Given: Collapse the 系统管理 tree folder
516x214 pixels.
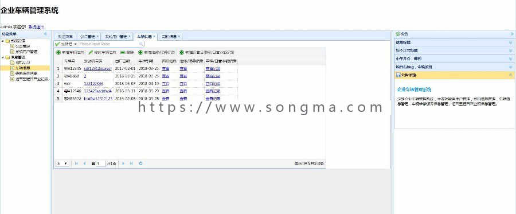Looking at the screenshot, I should point(3,41).
